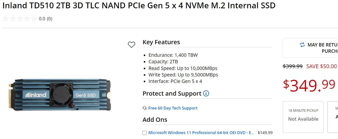Click the Inland TD510 2TB product title
The width and height of the screenshot is (338, 139).
click(x=139, y=6)
